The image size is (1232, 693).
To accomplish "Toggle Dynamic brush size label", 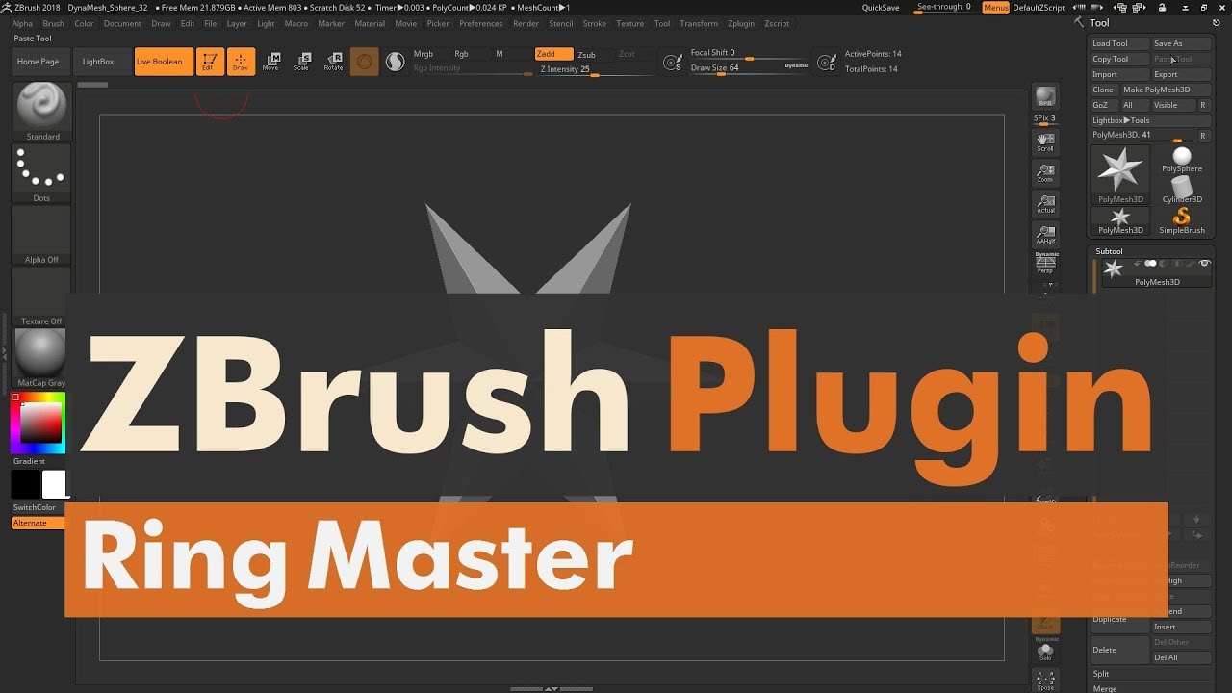I will click(x=797, y=65).
